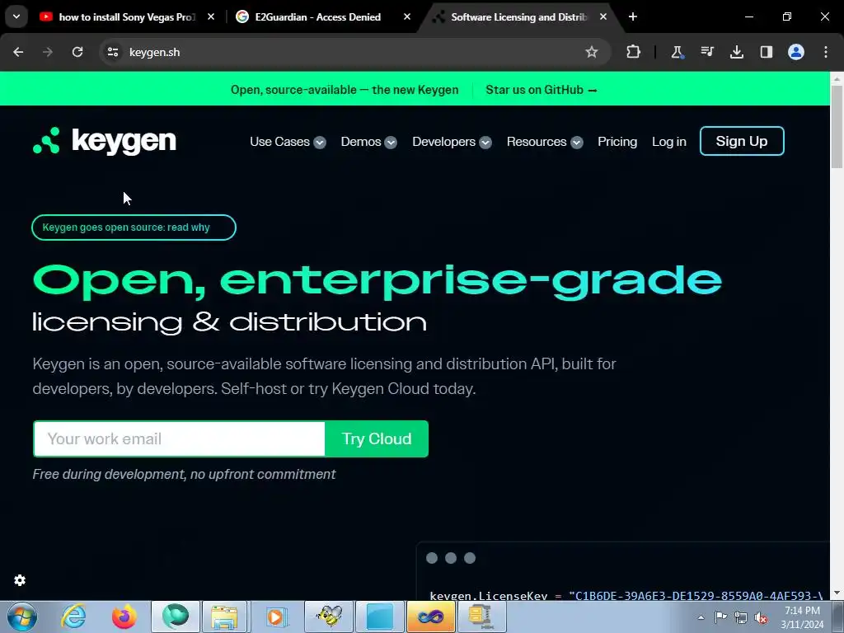Open the media player taskbar icon
844x633 pixels.
(x=276, y=617)
